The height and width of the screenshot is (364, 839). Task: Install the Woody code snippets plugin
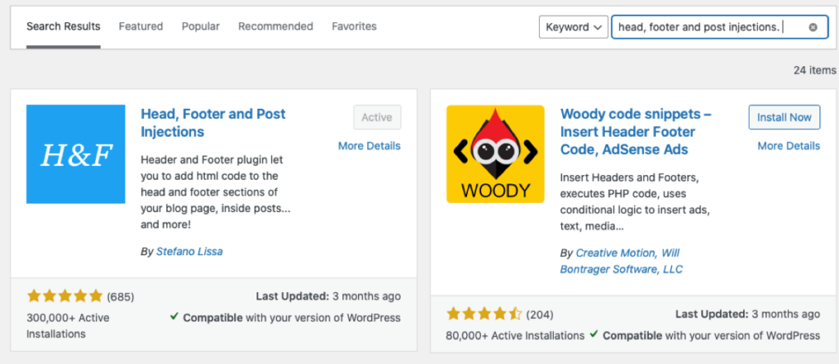coord(783,117)
